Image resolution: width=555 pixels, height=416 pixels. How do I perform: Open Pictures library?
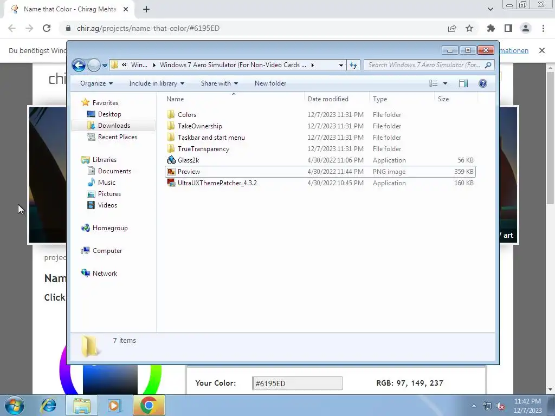[109, 194]
